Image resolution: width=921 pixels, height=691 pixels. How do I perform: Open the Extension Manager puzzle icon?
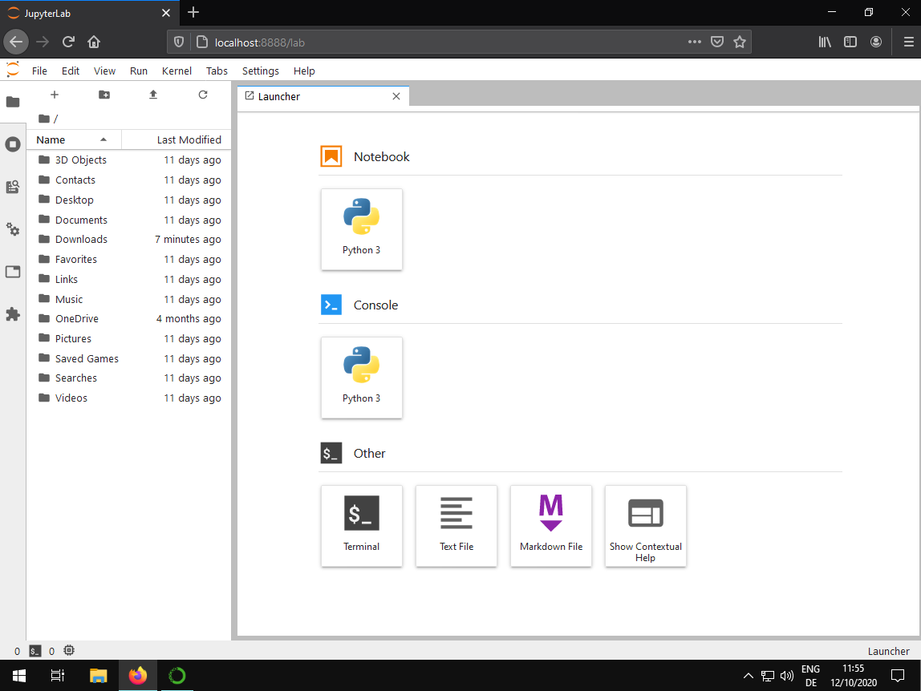click(13, 314)
